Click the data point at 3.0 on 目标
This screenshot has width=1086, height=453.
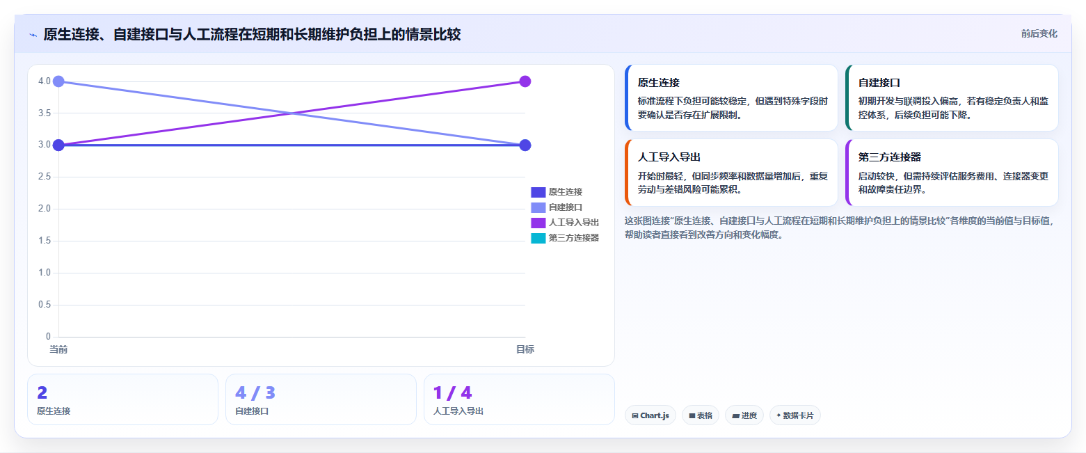525,145
